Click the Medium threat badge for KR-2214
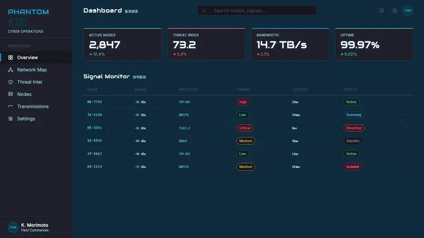Viewport: 424px width, 238px height. pyautogui.click(x=245, y=167)
